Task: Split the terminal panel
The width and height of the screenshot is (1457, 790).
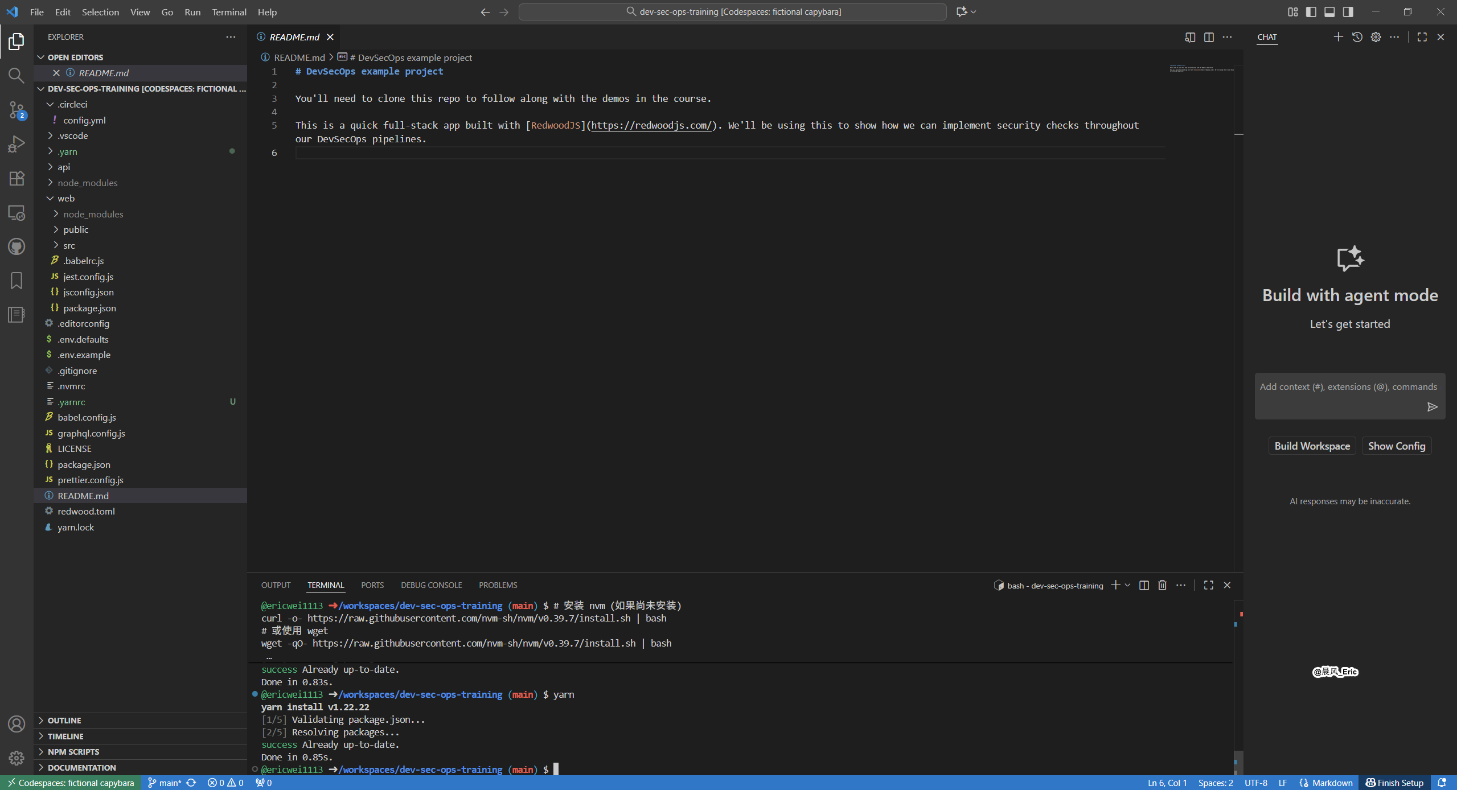Action: tap(1144, 585)
